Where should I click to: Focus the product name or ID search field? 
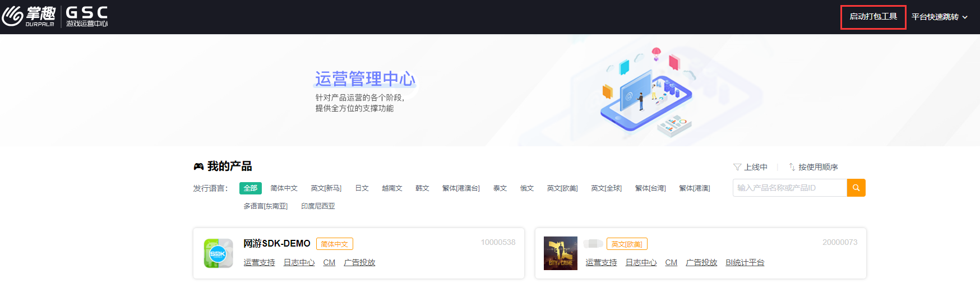789,188
